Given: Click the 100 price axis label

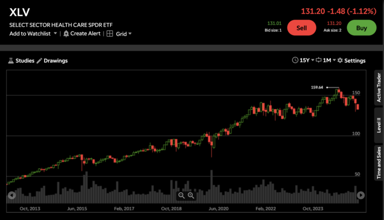Looking at the screenshot, I should tap(356, 134).
